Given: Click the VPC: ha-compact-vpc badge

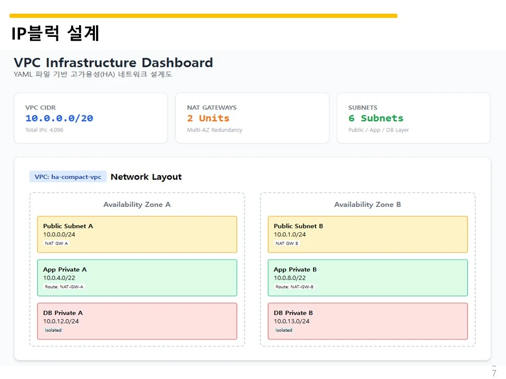Looking at the screenshot, I should pos(68,177).
